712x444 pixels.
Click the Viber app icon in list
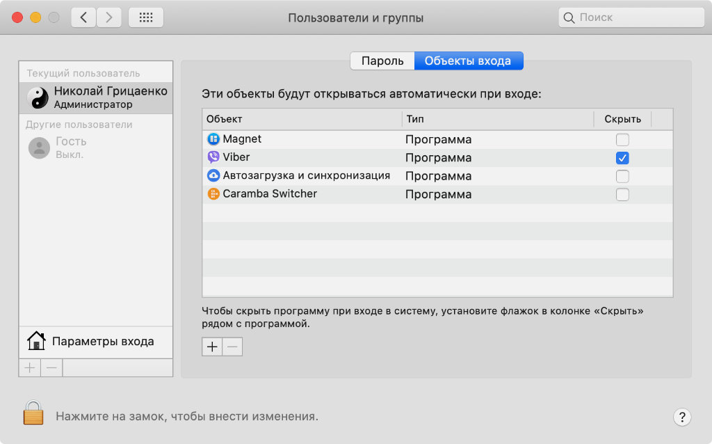click(213, 157)
